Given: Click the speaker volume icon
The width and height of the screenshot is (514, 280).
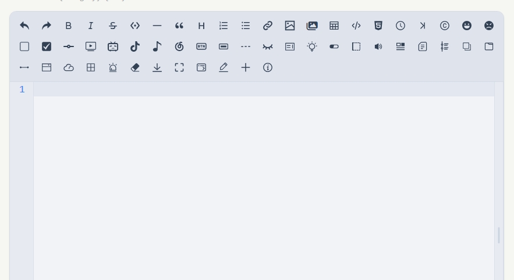Looking at the screenshot, I should point(378,46).
